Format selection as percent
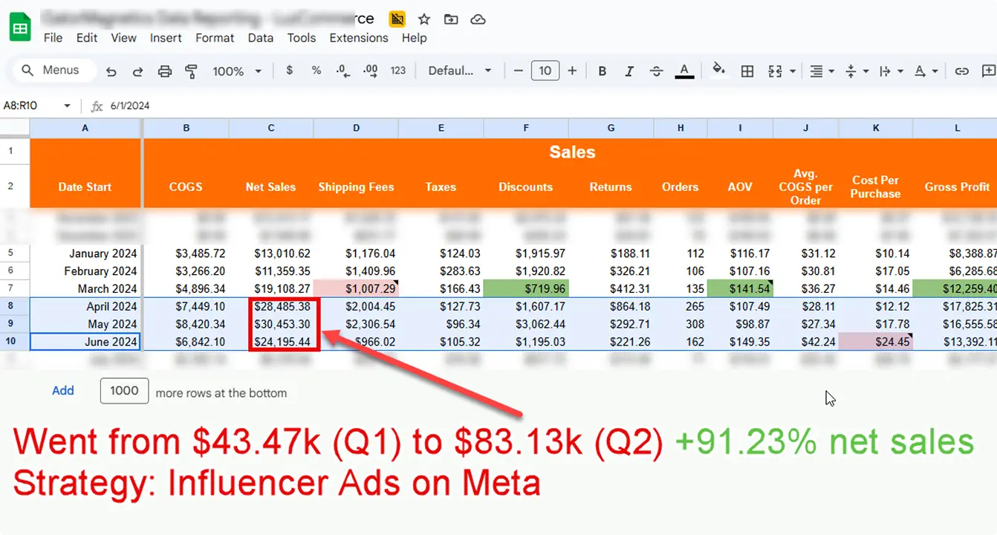 [316, 71]
